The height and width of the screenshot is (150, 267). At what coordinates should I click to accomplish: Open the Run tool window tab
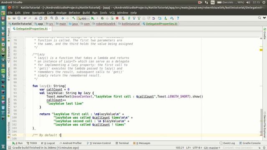(18, 143)
